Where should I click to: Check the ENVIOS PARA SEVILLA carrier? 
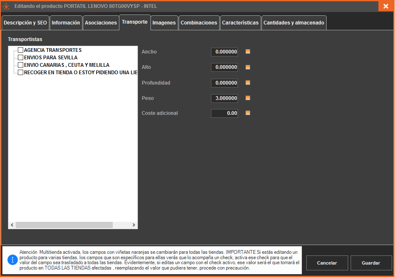[20, 58]
